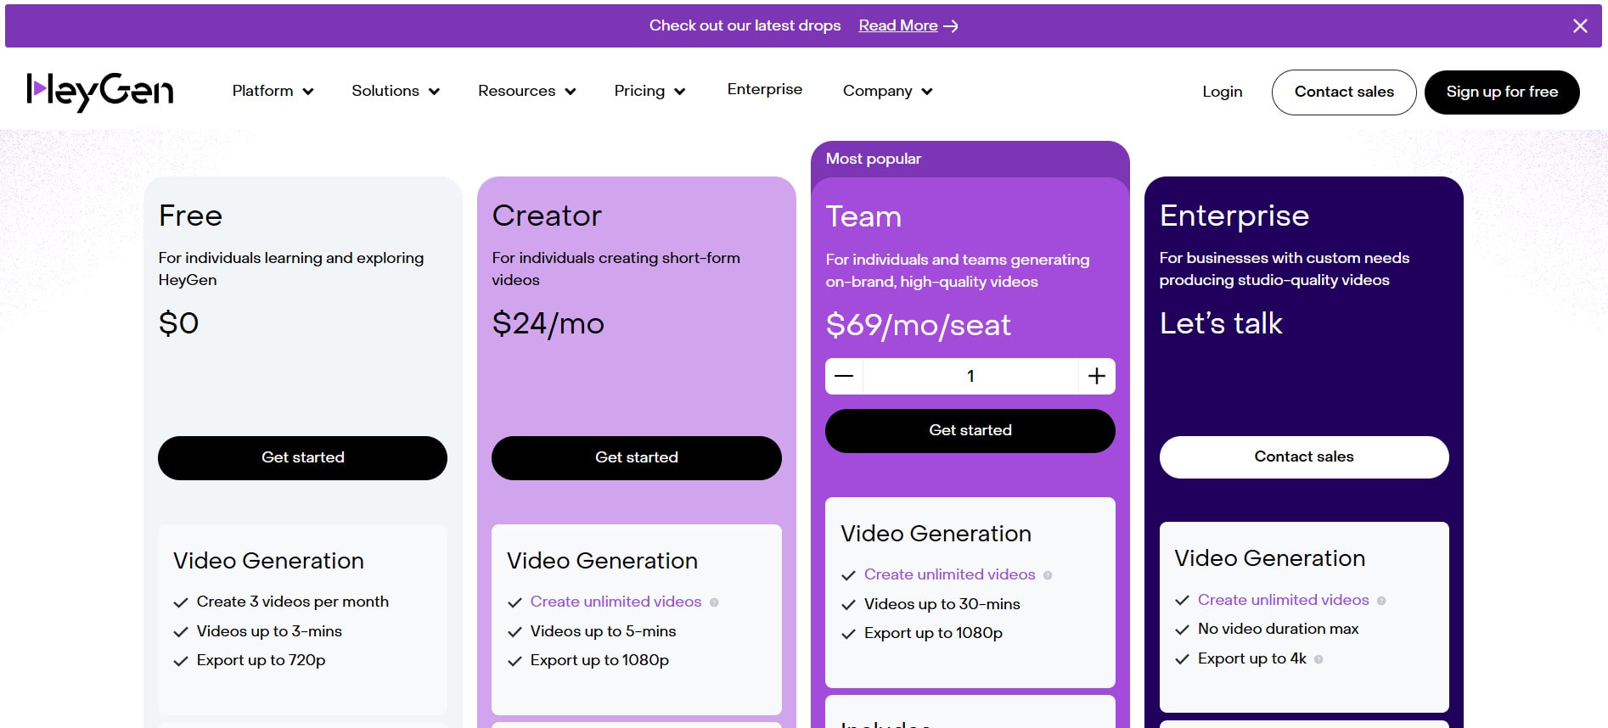Click the 'Check out our latest drops' text
This screenshot has width=1608, height=728.
[745, 25]
